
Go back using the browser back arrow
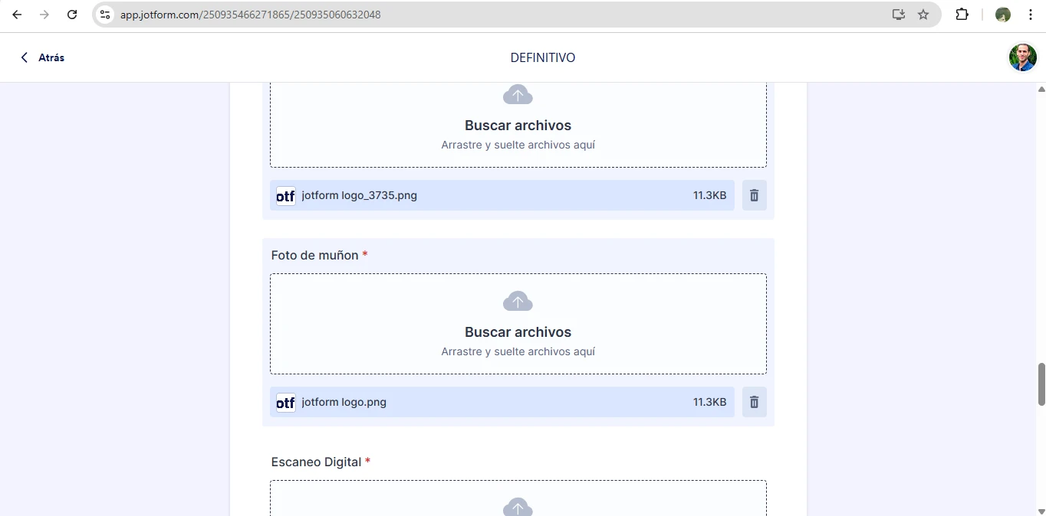point(17,15)
